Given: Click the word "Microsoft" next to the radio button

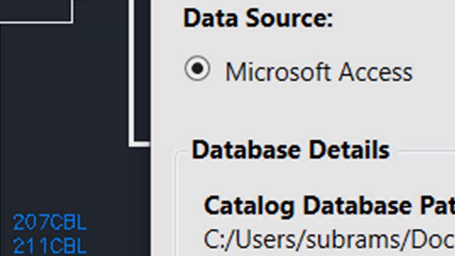Looking at the screenshot, I should pyautogui.click(x=278, y=72).
